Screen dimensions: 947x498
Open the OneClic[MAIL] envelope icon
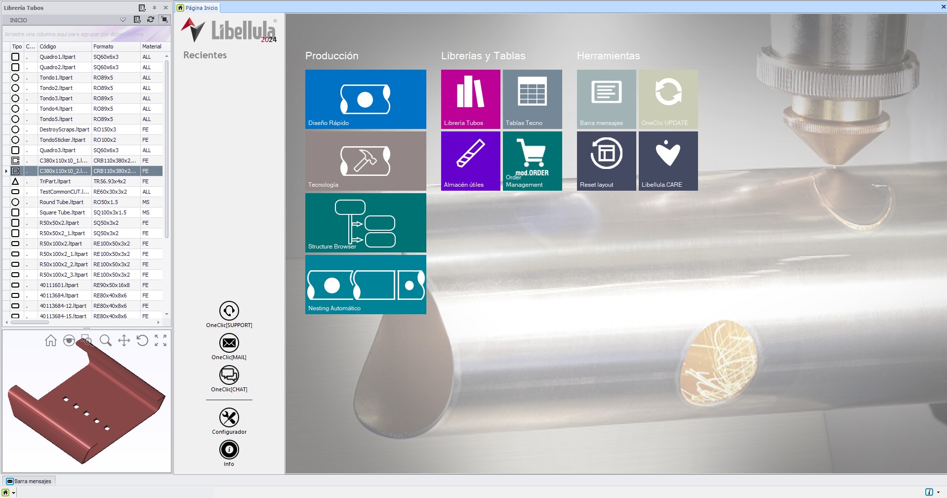coord(229,343)
